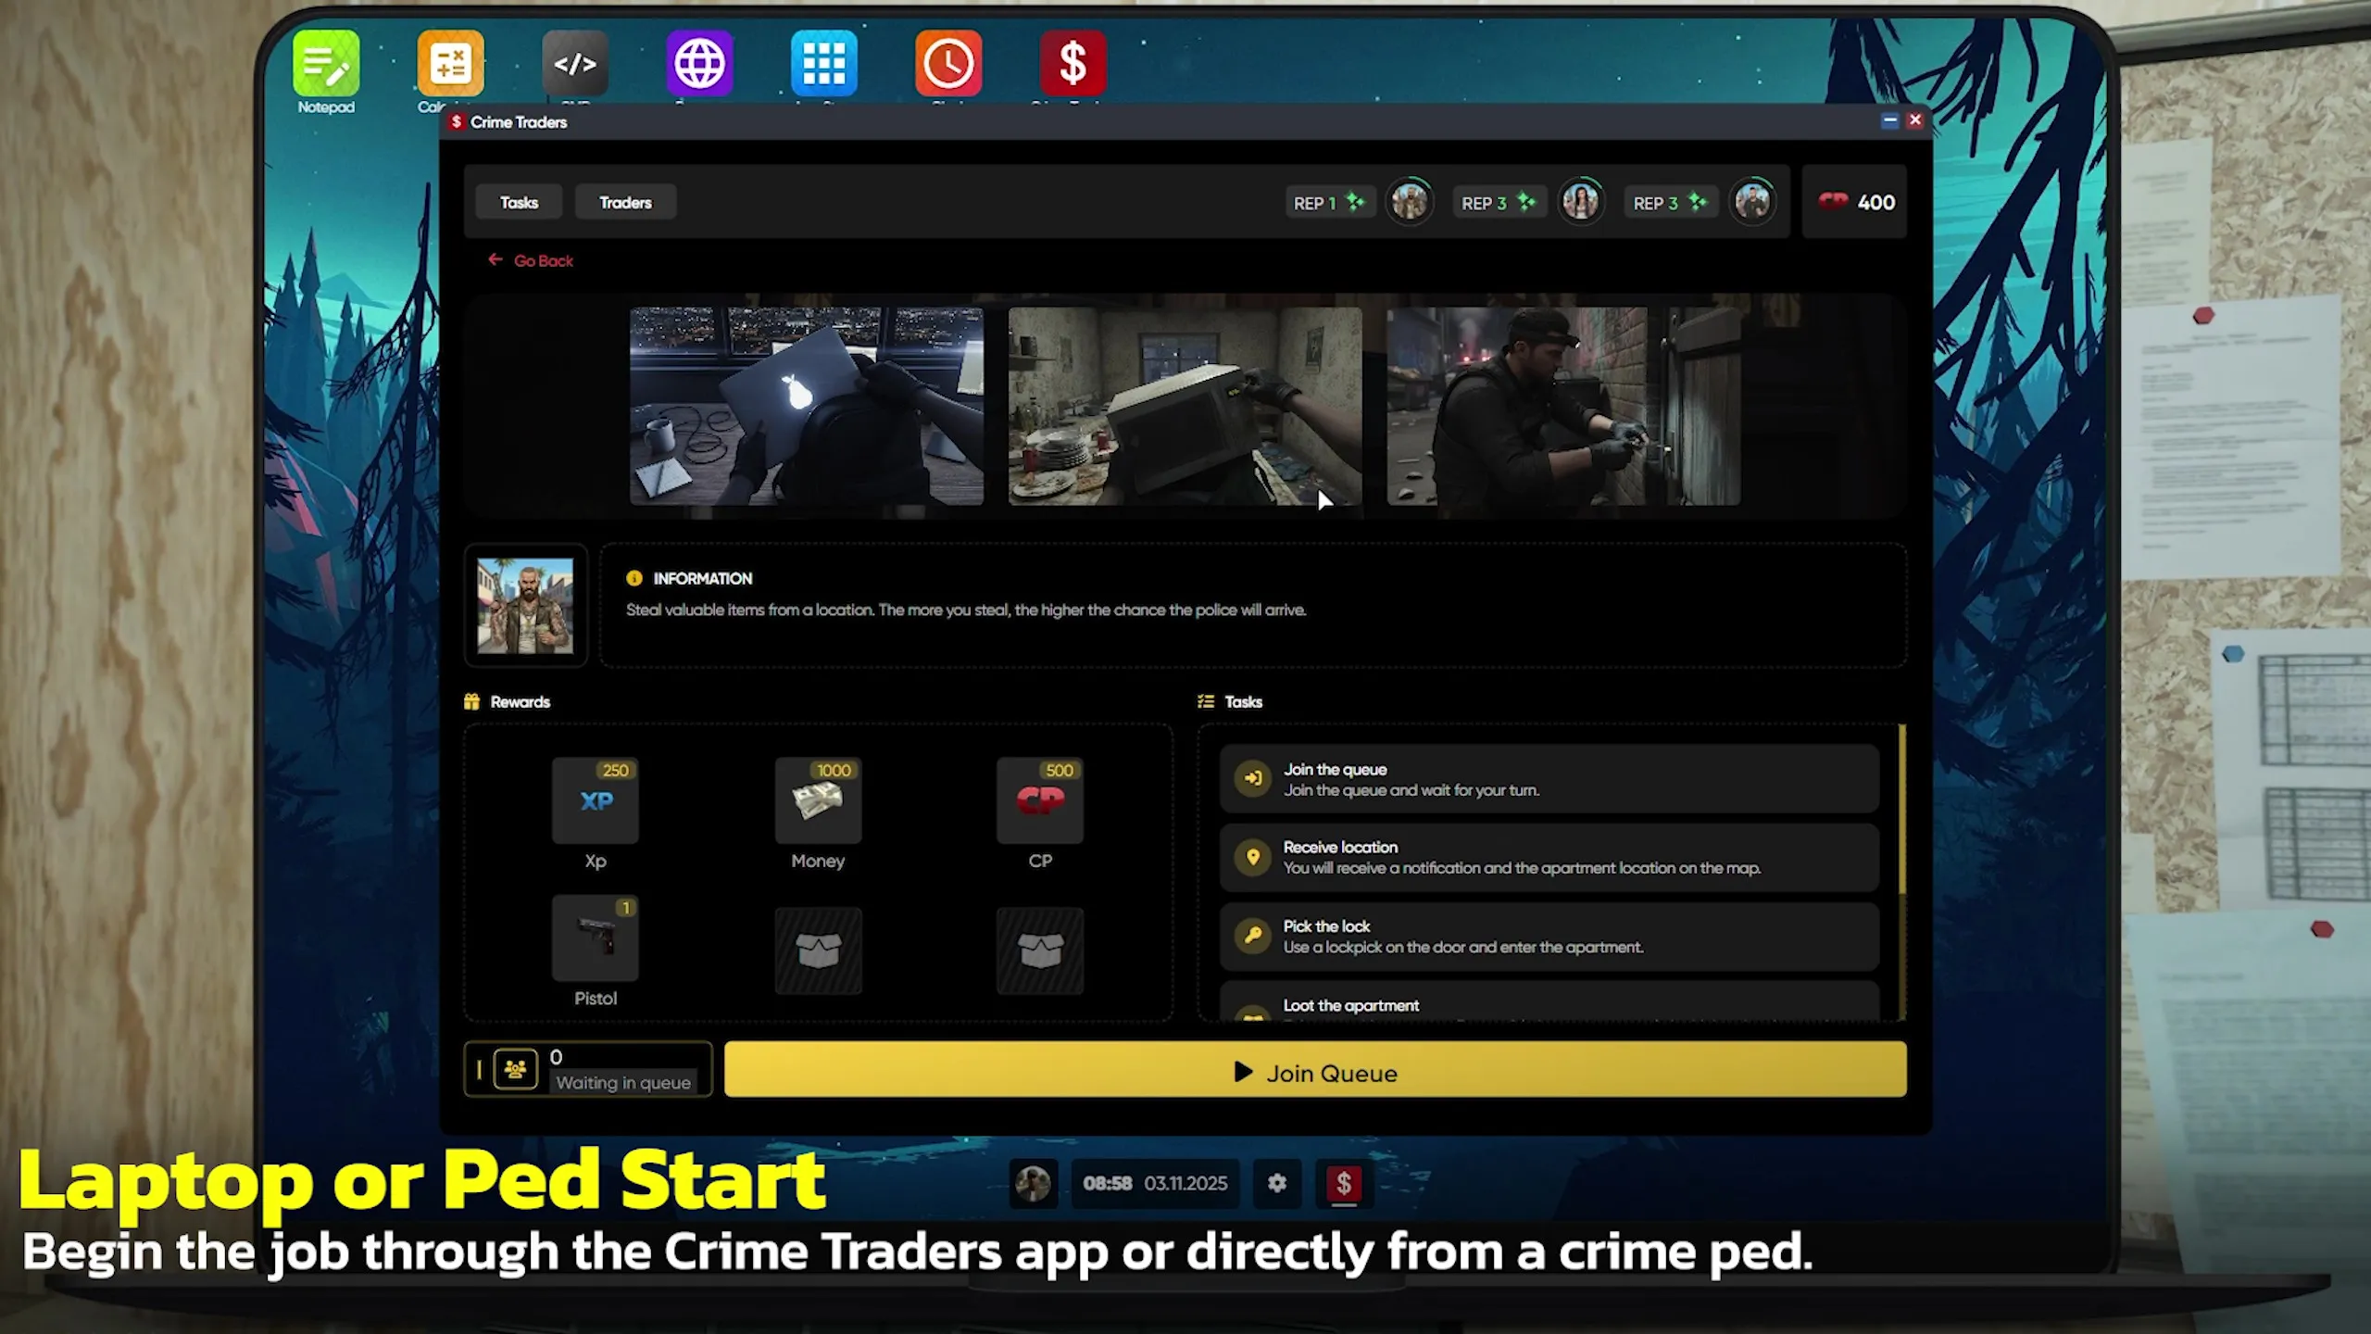Select the REP 1 trader avatar

[x=1410, y=202]
